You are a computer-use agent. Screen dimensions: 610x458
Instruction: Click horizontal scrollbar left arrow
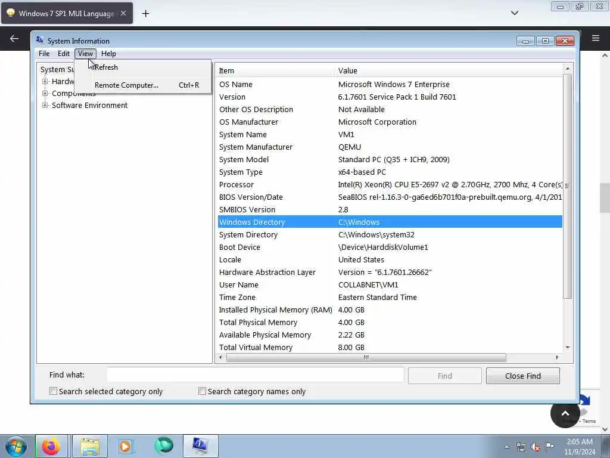pyautogui.click(x=220, y=358)
